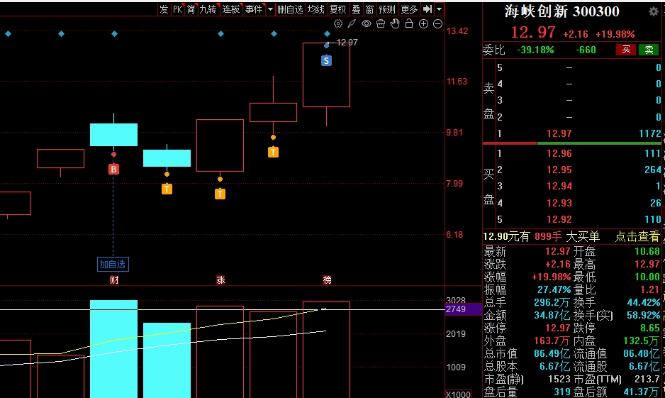Select the pen drawing tool

click(352, 23)
